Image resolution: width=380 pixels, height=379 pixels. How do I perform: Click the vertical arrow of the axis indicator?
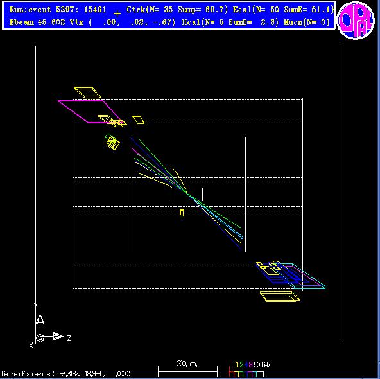pyautogui.click(x=40, y=319)
